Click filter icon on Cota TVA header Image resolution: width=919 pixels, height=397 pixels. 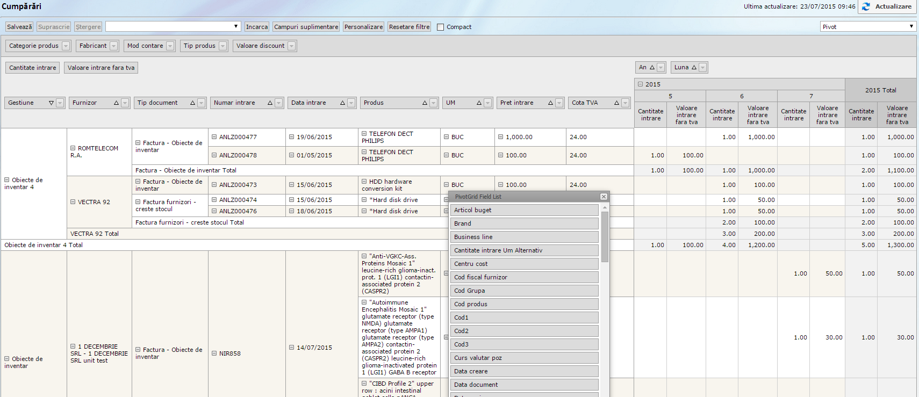(x=625, y=103)
